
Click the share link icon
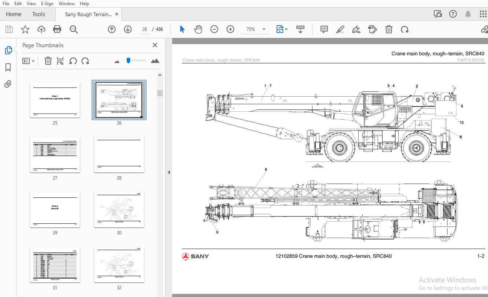(x=484, y=29)
